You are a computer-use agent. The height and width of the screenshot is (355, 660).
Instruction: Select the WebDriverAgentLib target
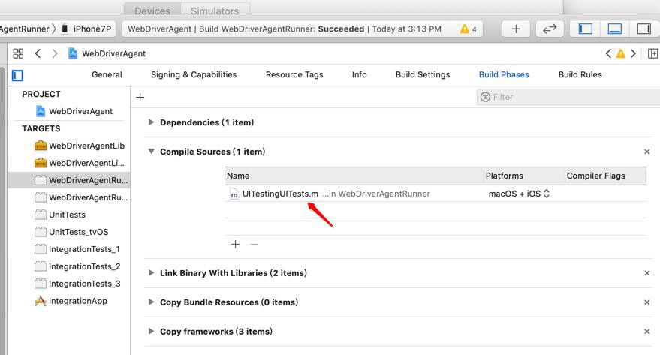(80, 146)
